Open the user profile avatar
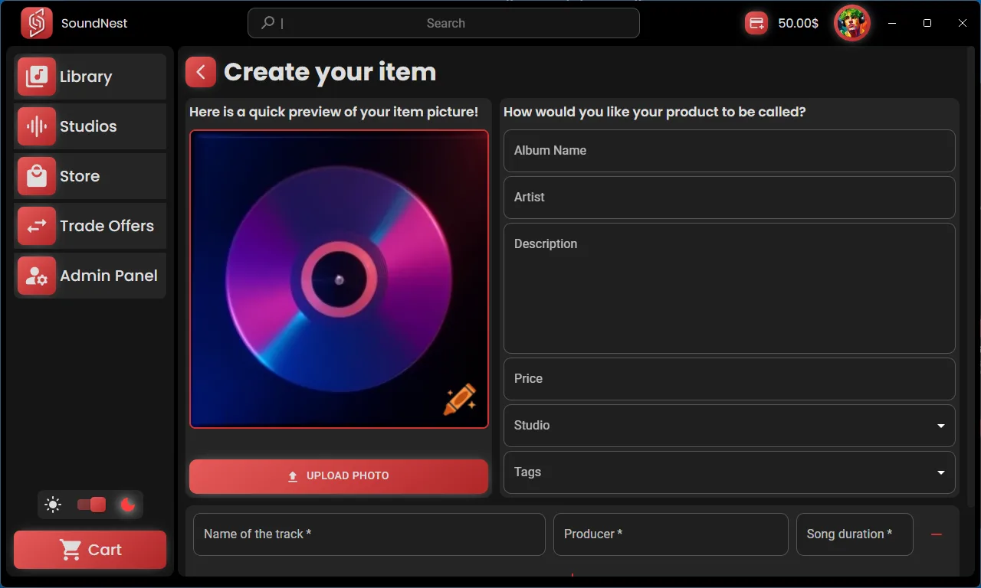This screenshot has width=981, height=588. [x=852, y=23]
